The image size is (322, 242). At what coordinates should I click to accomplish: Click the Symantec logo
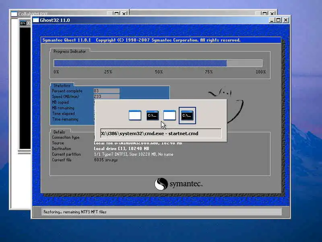[178, 184]
